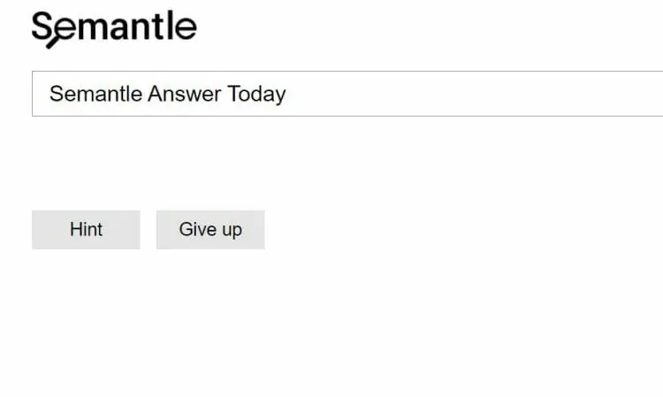Focus the Semantle Answer Today input field
Screen dimensions: 663x397
[347, 94]
